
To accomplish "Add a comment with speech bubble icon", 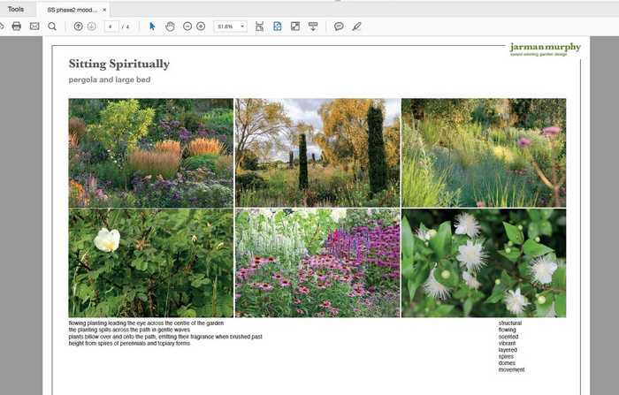I will (x=339, y=27).
